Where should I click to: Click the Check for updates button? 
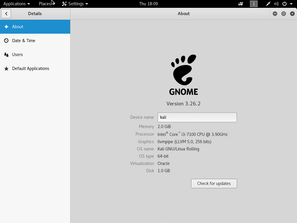click(x=214, y=184)
